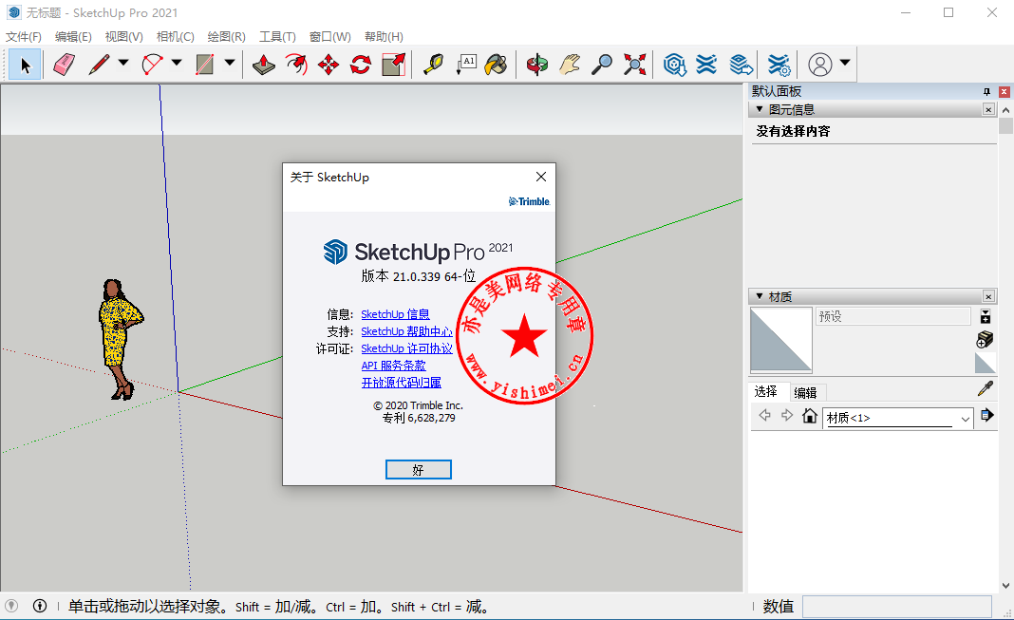Select the Arc tool
Screen dimensions: 1014x620
[x=152, y=65]
